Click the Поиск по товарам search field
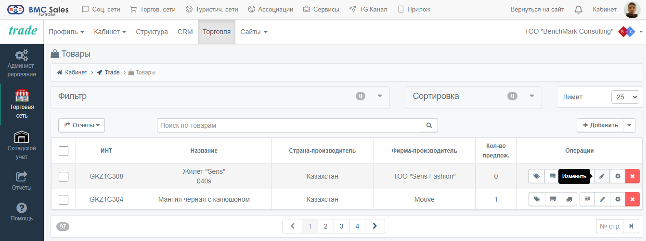Image resolution: width=646 pixels, height=241 pixels. pyautogui.click(x=289, y=125)
